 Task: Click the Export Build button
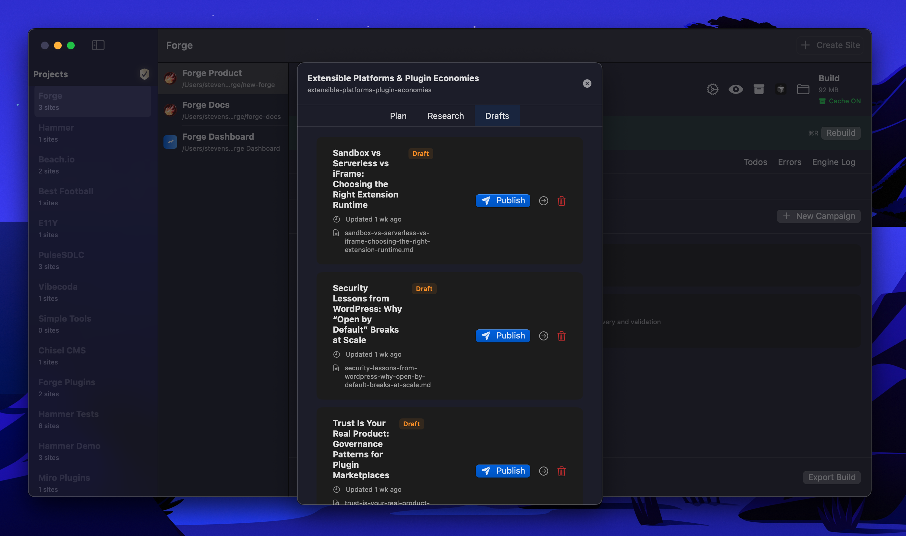click(831, 477)
